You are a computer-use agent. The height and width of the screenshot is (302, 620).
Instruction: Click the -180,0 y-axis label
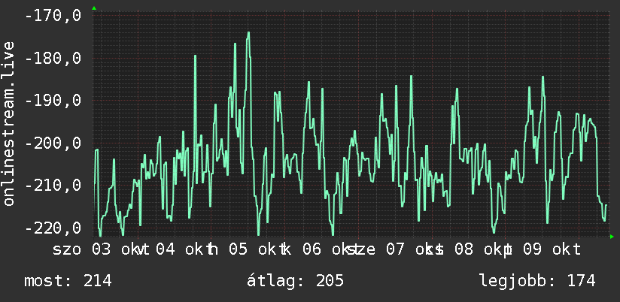pos(53,59)
